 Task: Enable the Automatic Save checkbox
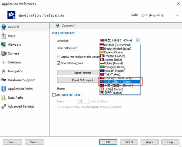[54, 95]
